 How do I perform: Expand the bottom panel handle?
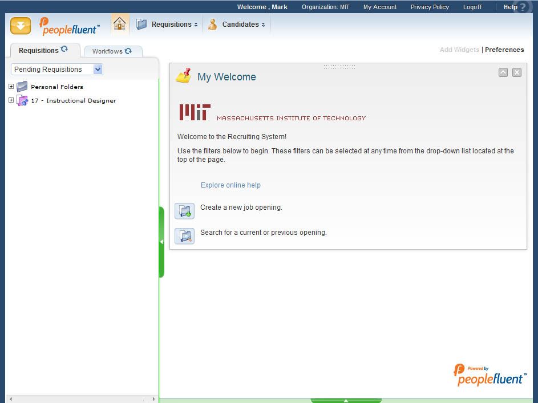tap(346, 400)
